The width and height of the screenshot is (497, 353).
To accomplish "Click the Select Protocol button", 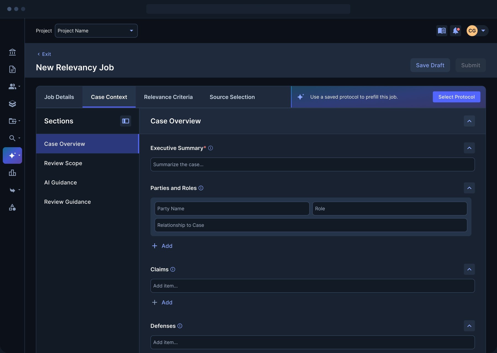I will click(457, 97).
